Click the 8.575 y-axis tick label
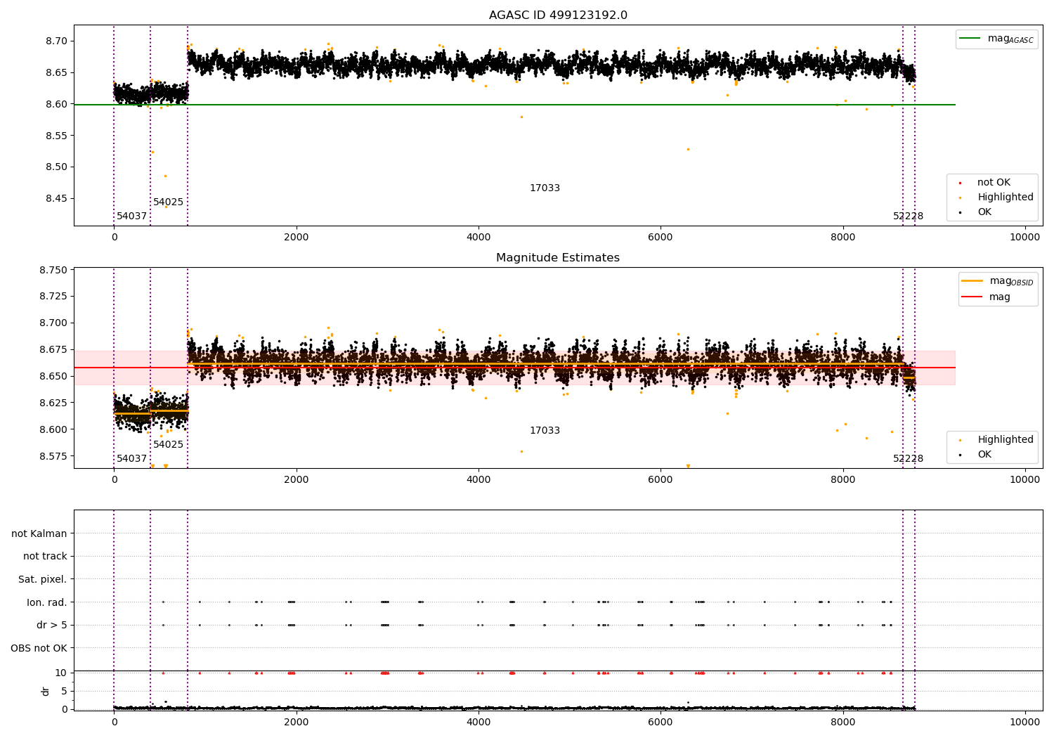The image size is (1054, 738). 53,457
